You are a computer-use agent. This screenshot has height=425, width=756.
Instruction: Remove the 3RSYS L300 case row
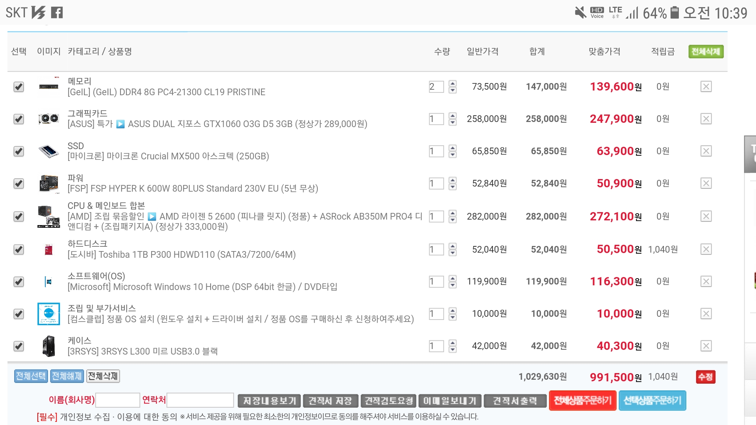706,346
